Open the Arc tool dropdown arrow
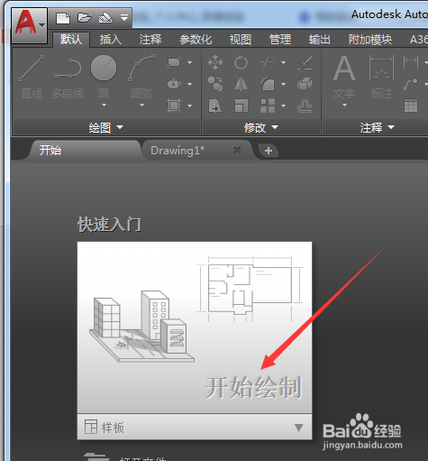 pyautogui.click(x=141, y=105)
